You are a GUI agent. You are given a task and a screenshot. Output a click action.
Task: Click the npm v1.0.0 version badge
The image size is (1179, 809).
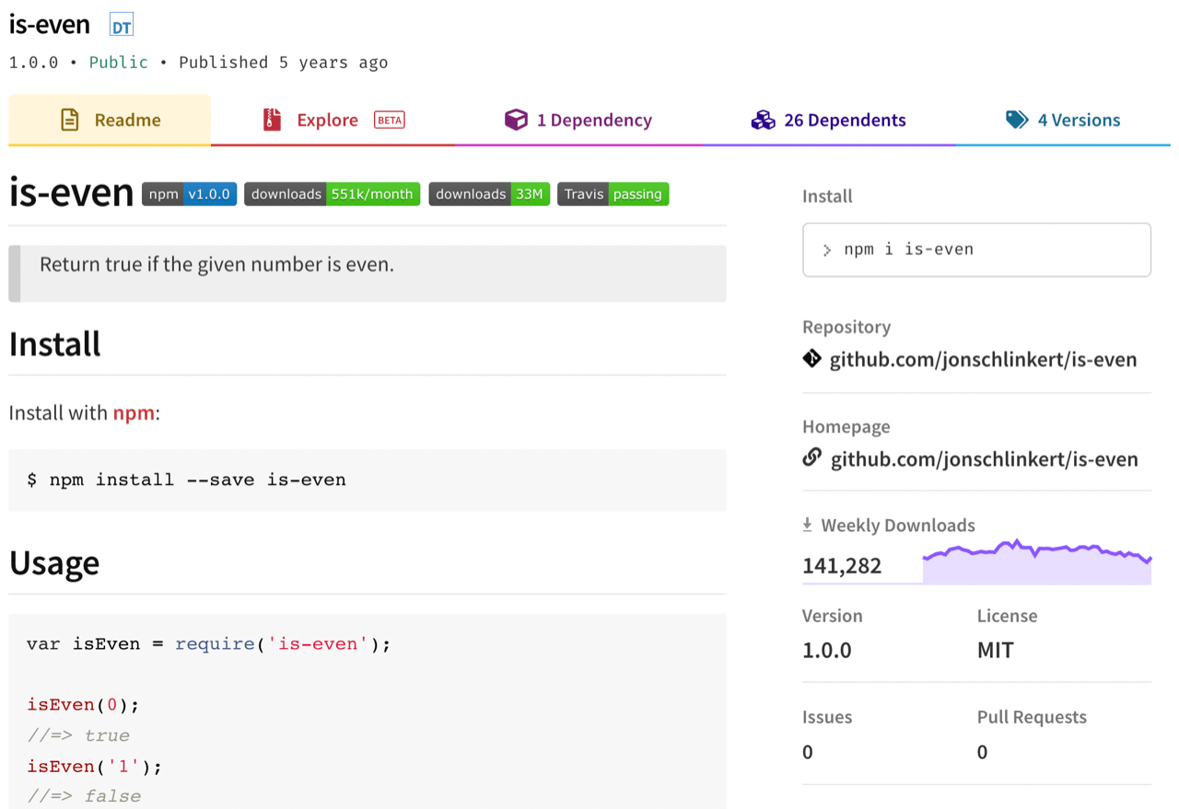(x=189, y=193)
